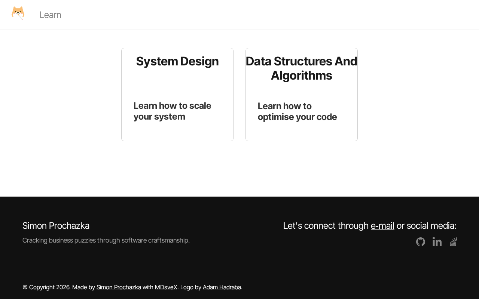Image resolution: width=479 pixels, height=299 pixels.
Task: Open the MDsveX link
Action: coord(166,287)
